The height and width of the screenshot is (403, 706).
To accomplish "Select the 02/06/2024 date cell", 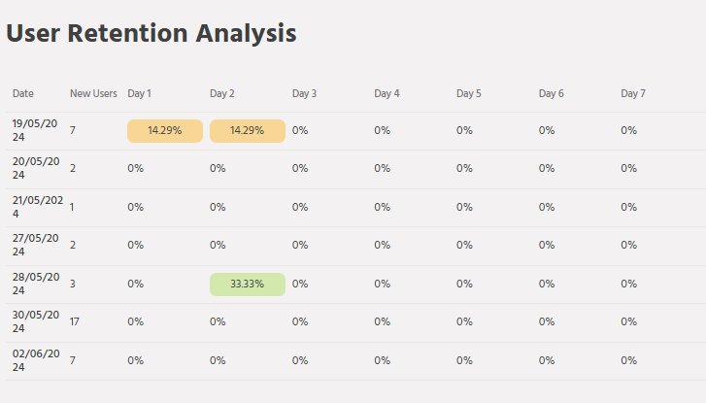I will click(x=36, y=360).
